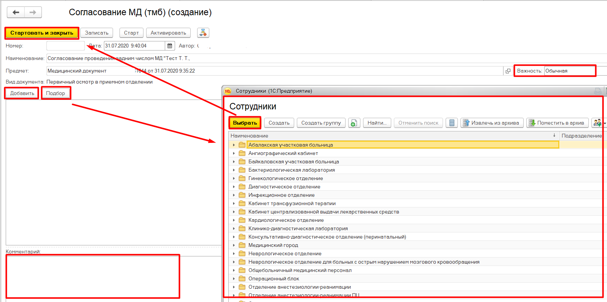Click folder icon of Операционный блок
Viewport: 607px width, 302px height.
[242, 278]
